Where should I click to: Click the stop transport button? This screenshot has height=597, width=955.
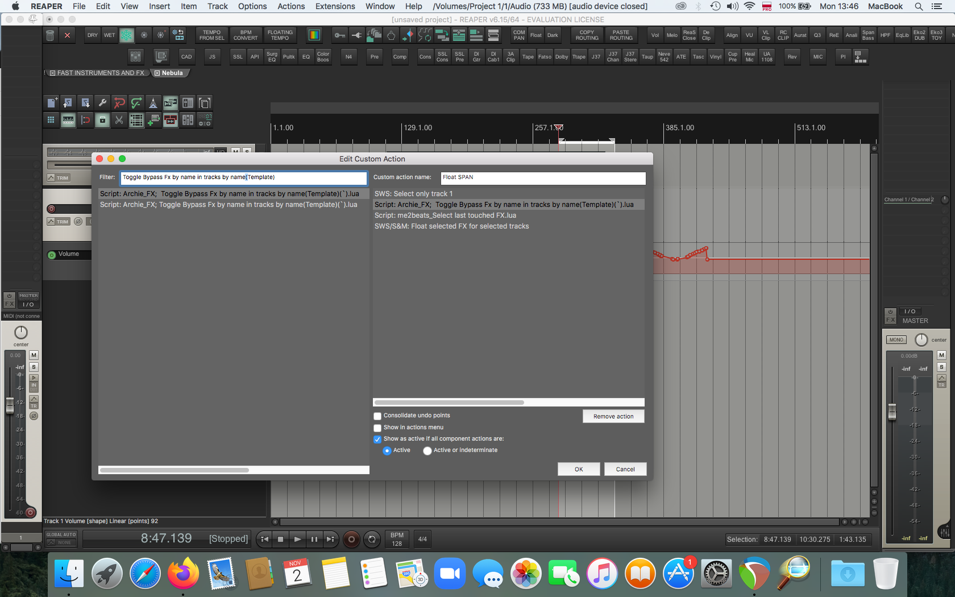click(x=280, y=539)
